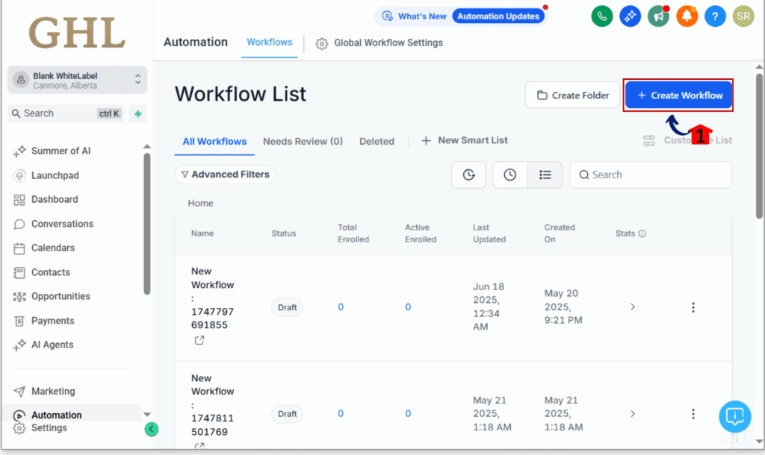This screenshot has height=455, width=765.
Task: Collapse sidebar with green arrow button
Action: click(x=151, y=429)
